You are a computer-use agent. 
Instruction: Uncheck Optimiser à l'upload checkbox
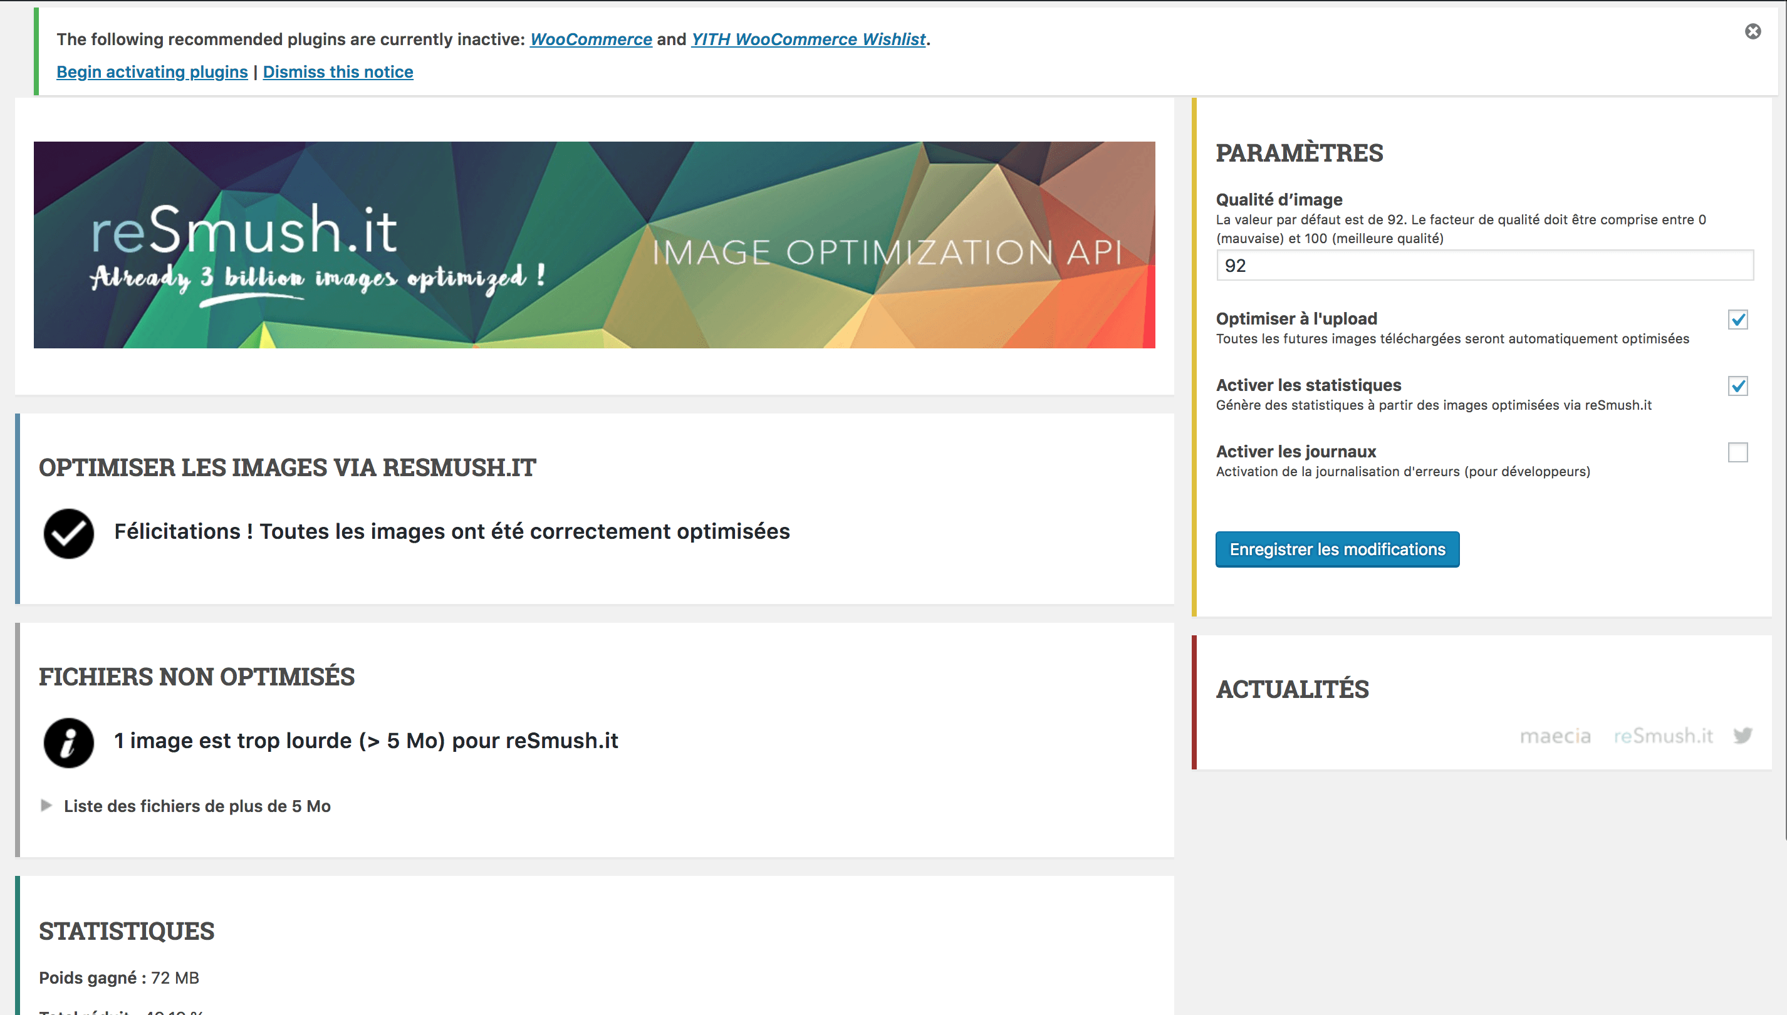pyautogui.click(x=1738, y=320)
